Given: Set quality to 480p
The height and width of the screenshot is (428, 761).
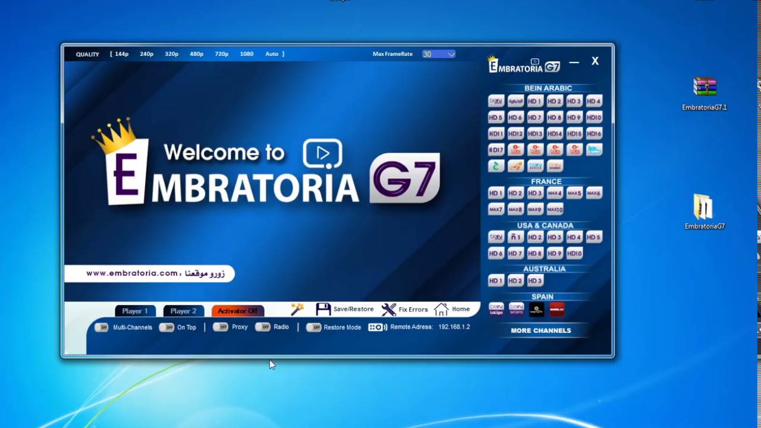Looking at the screenshot, I should (197, 54).
